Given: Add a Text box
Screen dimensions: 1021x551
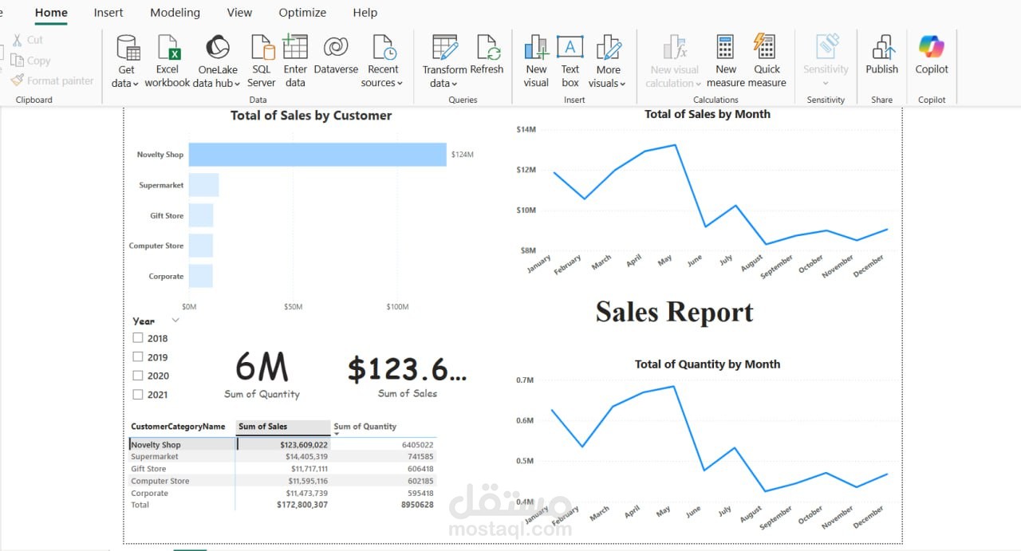Looking at the screenshot, I should tap(570, 48).
